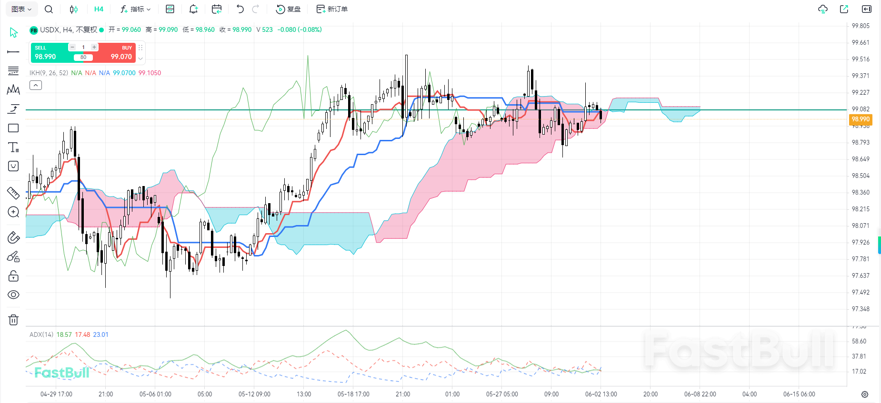Select the text annotation tool
881x403 pixels.
point(13,147)
